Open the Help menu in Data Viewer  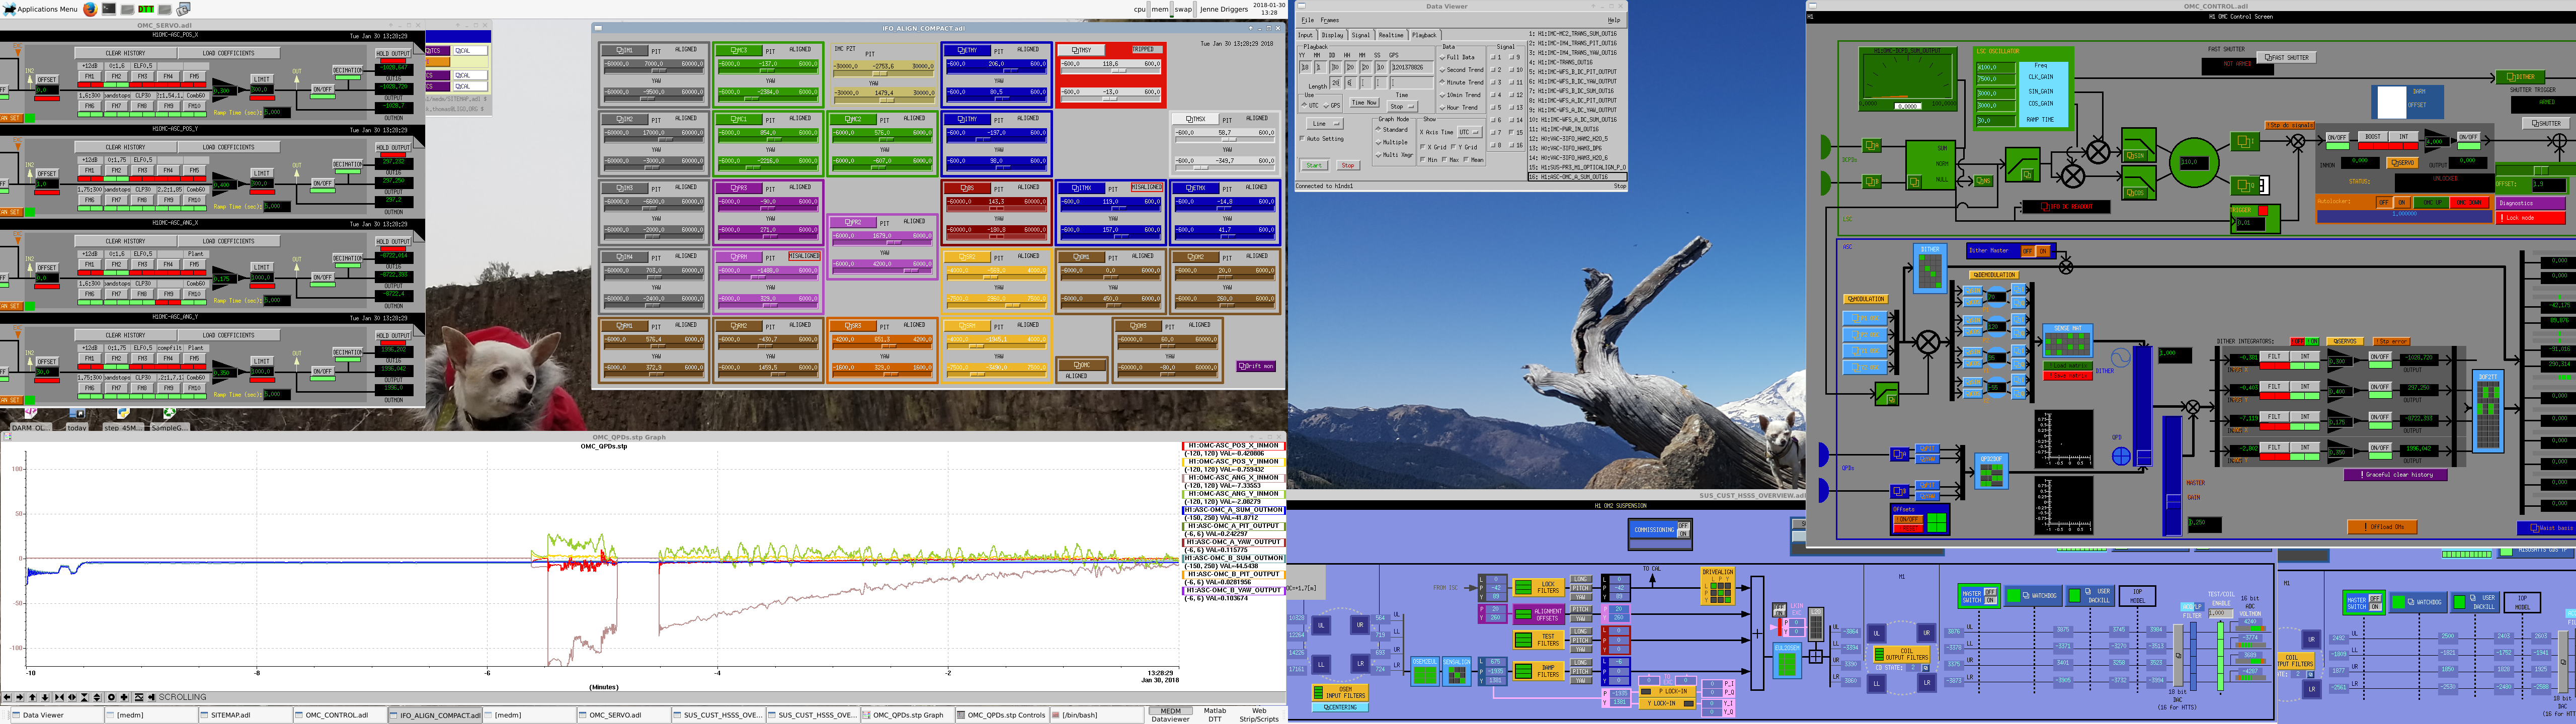click(x=1614, y=20)
